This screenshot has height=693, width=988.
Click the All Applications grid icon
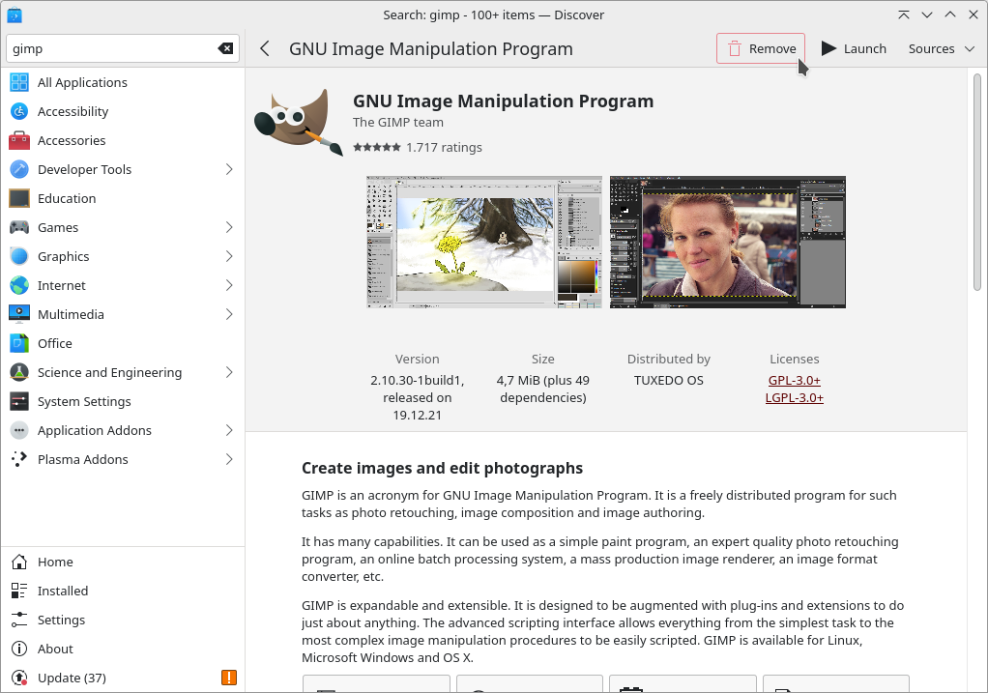pos(19,82)
